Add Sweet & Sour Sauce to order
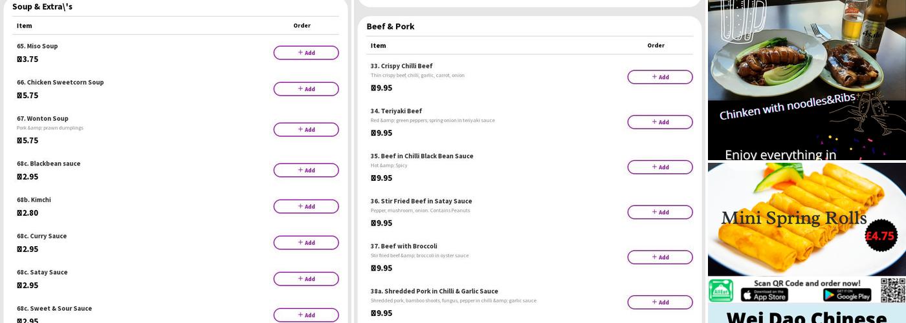The height and width of the screenshot is (323, 906). click(305, 315)
